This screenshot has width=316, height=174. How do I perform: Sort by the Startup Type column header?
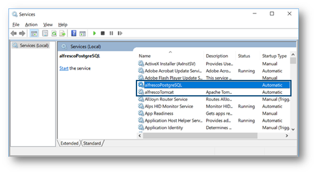274,56
